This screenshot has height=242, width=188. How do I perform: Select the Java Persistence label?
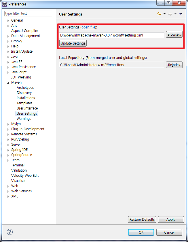23,67
